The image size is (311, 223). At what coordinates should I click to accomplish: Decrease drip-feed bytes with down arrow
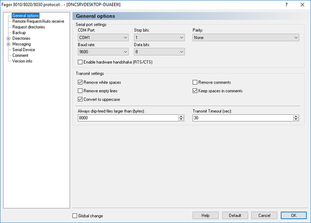[x=181, y=120]
